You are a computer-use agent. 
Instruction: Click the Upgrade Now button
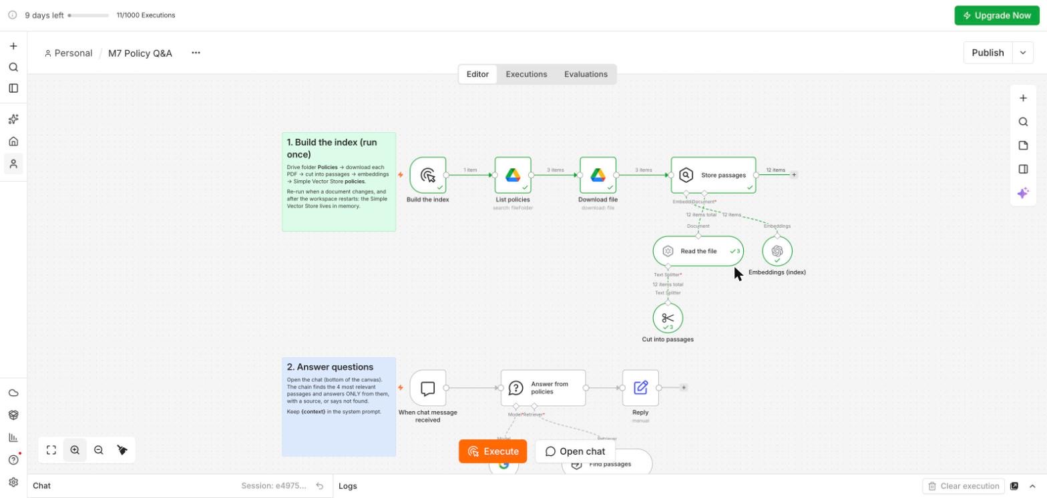click(997, 15)
